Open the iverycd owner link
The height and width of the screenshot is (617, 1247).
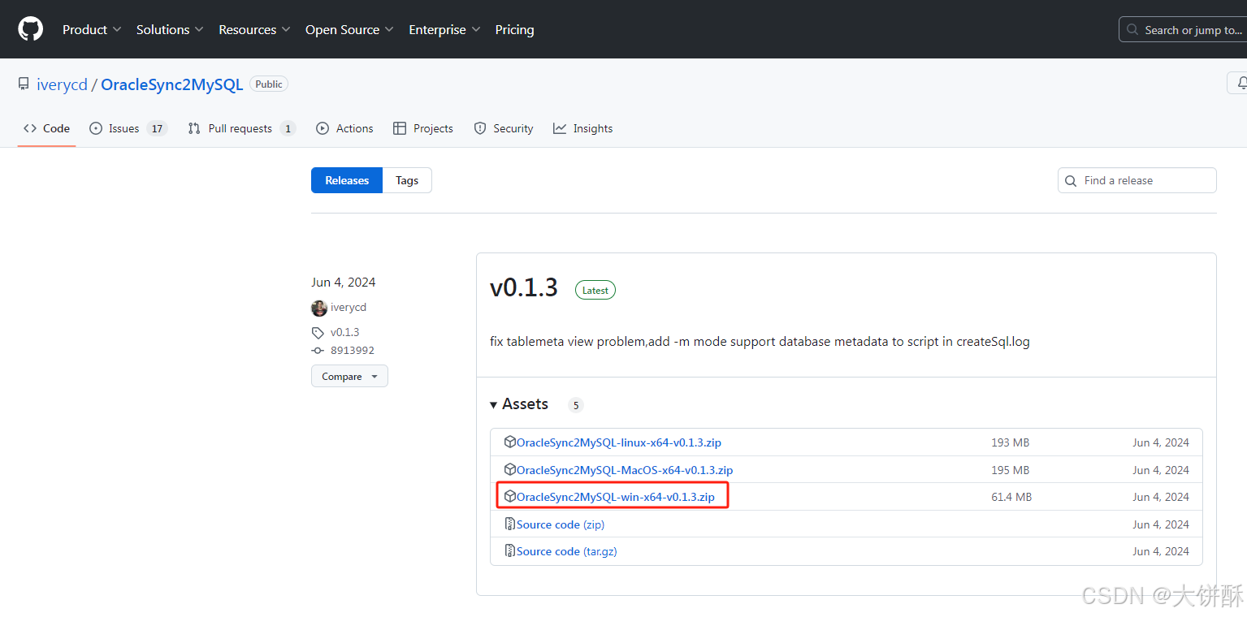[x=62, y=84]
